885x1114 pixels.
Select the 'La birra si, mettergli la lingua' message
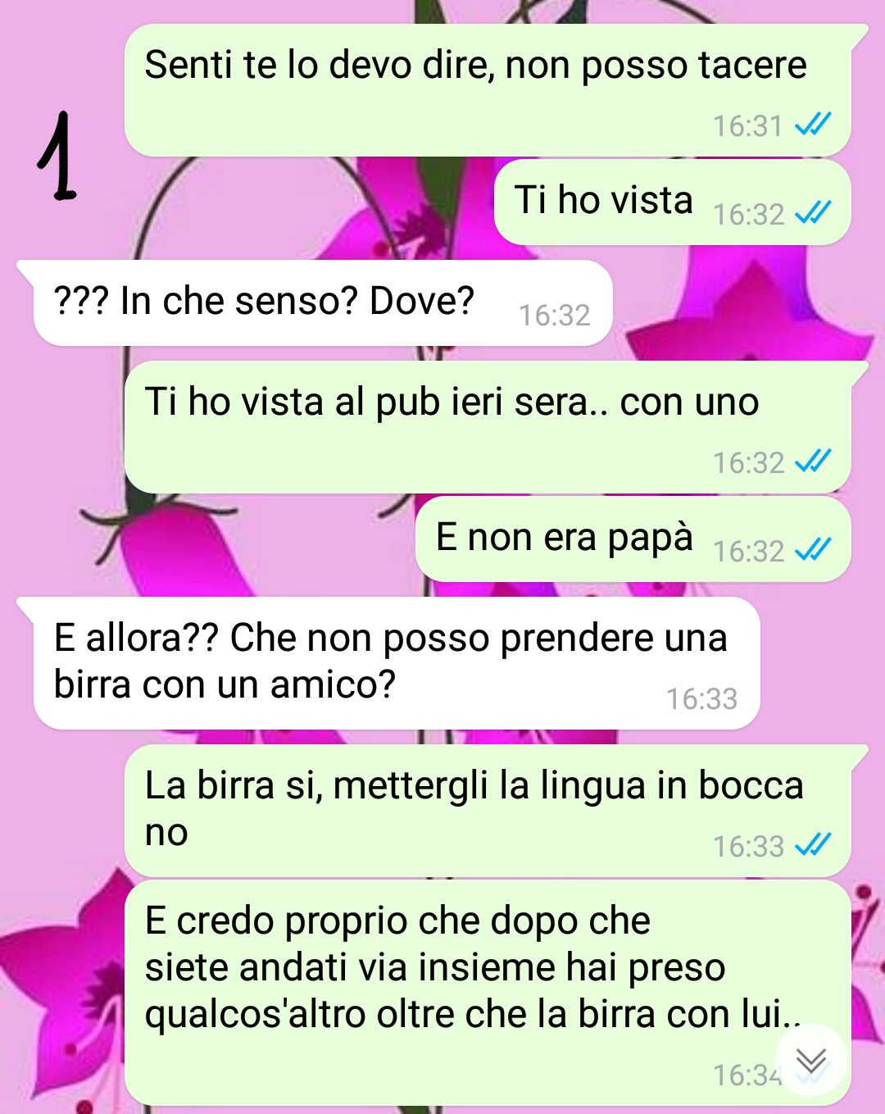click(488, 811)
